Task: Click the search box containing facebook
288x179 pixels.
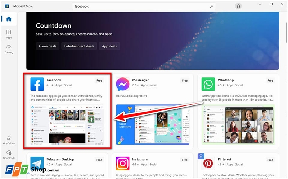Action: [x=144, y=6]
